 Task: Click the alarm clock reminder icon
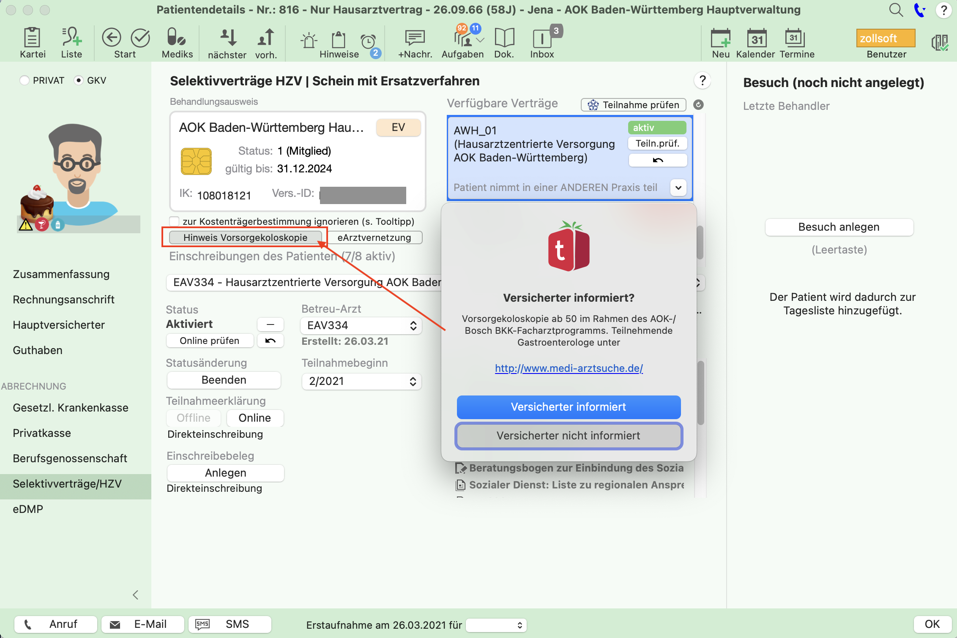pos(368,41)
